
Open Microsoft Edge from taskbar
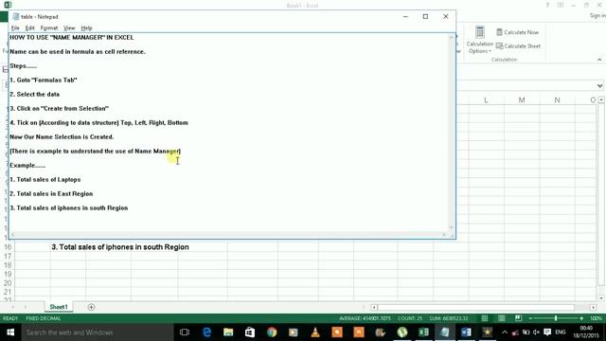click(206, 332)
